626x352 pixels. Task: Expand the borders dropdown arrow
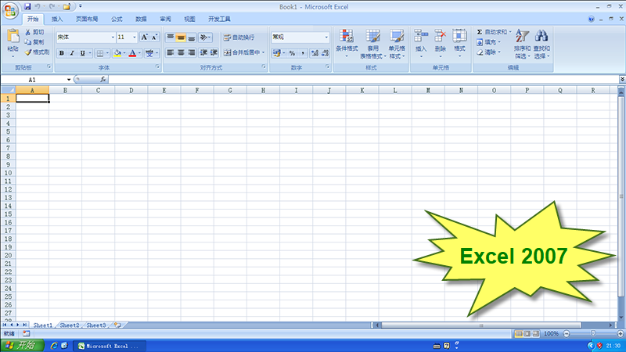107,53
